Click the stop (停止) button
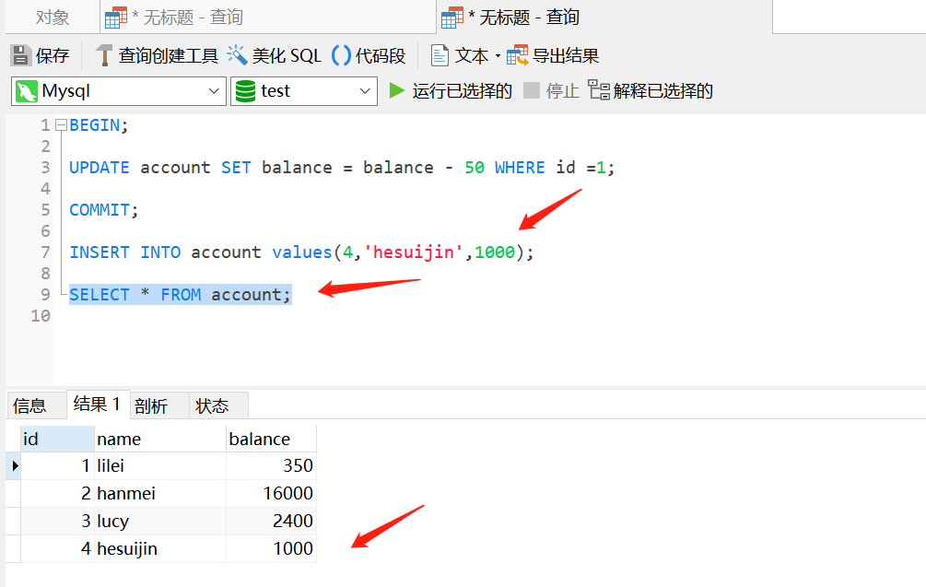Screen dimensions: 926x587 click(x=552, y=91)
